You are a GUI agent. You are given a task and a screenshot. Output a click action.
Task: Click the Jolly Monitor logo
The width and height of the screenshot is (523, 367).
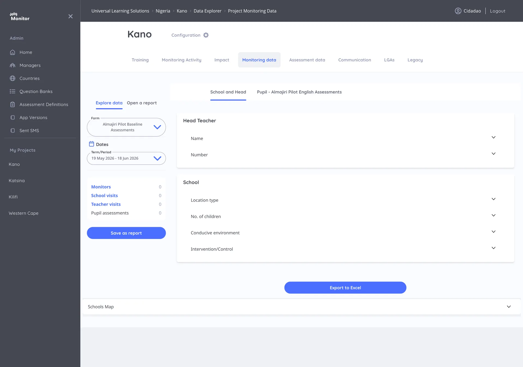[20, 17]
